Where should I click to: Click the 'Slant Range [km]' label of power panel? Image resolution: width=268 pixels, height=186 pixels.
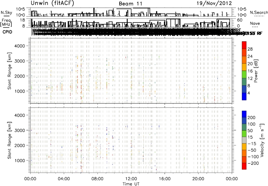point(9,71)
